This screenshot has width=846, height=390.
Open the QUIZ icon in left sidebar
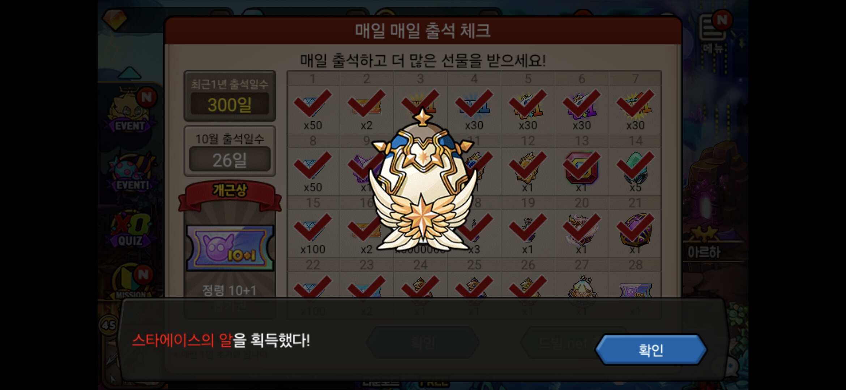click(x=131, y=229)
